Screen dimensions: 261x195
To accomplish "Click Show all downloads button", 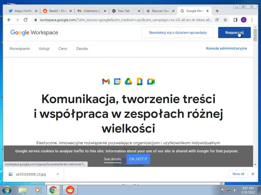I will [x=238, y=174].
